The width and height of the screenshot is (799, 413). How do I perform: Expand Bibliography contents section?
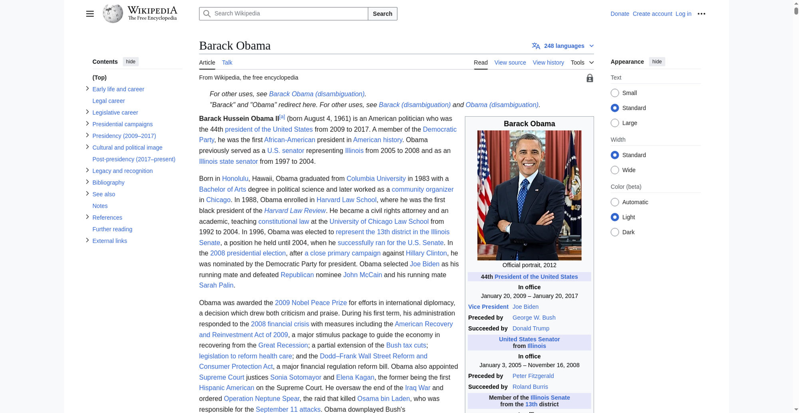click(87, 182)
